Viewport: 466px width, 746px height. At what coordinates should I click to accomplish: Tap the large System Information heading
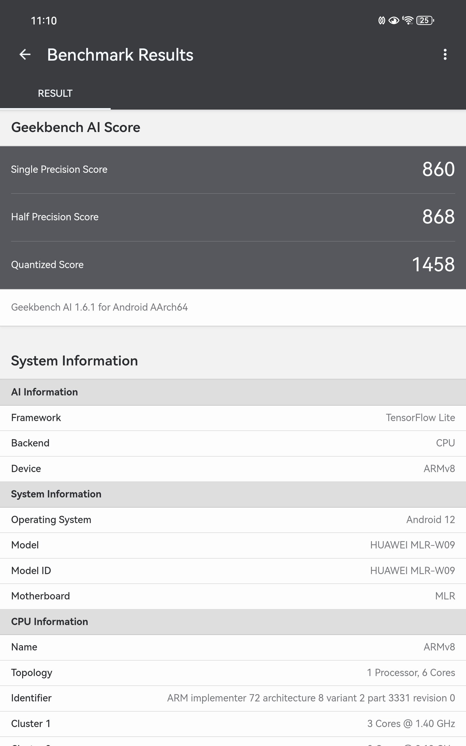pyautogui.click(x=75, y=361)
